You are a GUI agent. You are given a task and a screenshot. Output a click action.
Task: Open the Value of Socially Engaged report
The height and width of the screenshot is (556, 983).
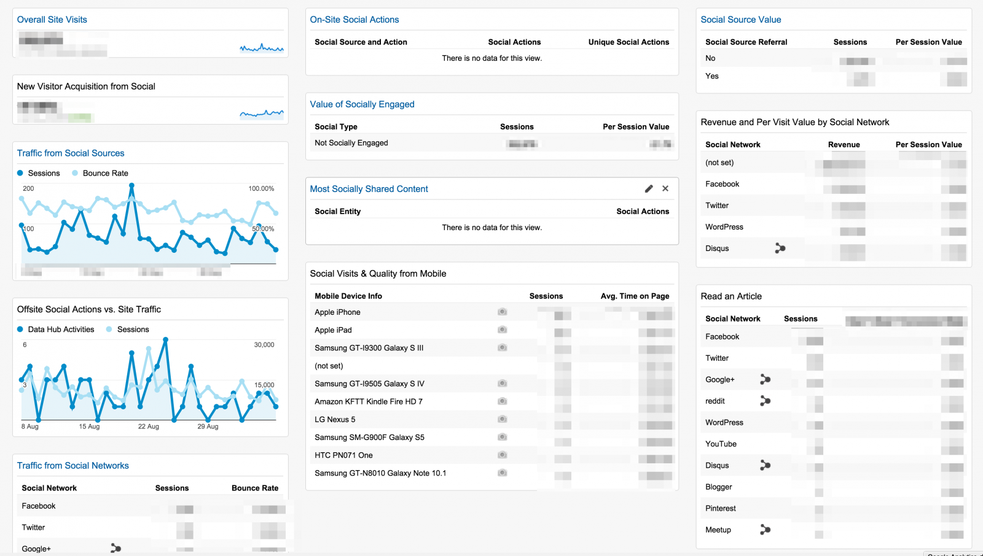pos(362,104)
